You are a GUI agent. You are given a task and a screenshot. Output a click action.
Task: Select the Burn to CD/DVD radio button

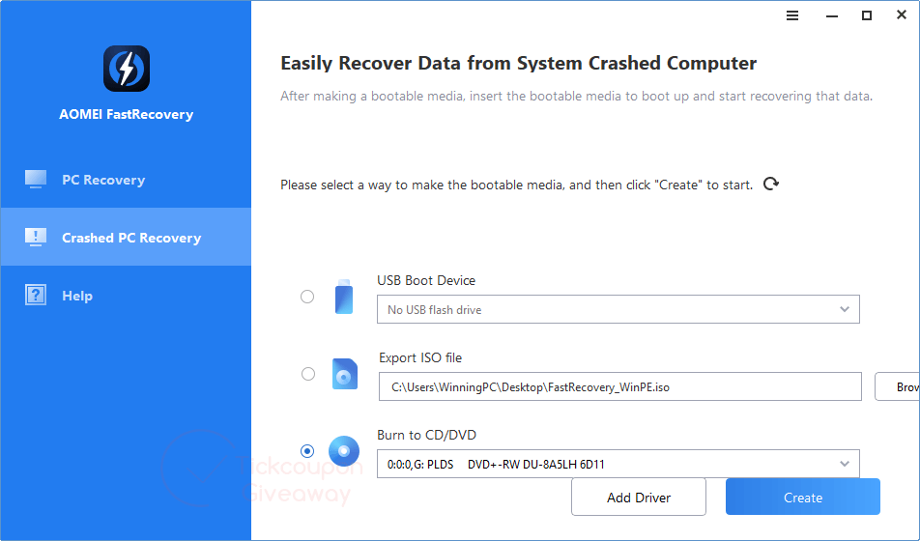(307, 450)
